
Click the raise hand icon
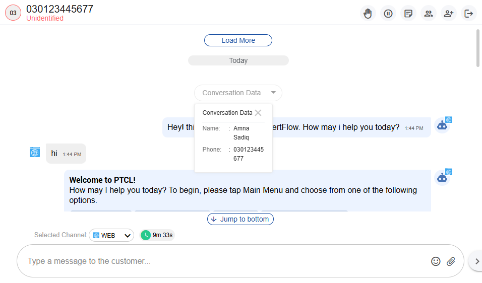tap(368, 14)
